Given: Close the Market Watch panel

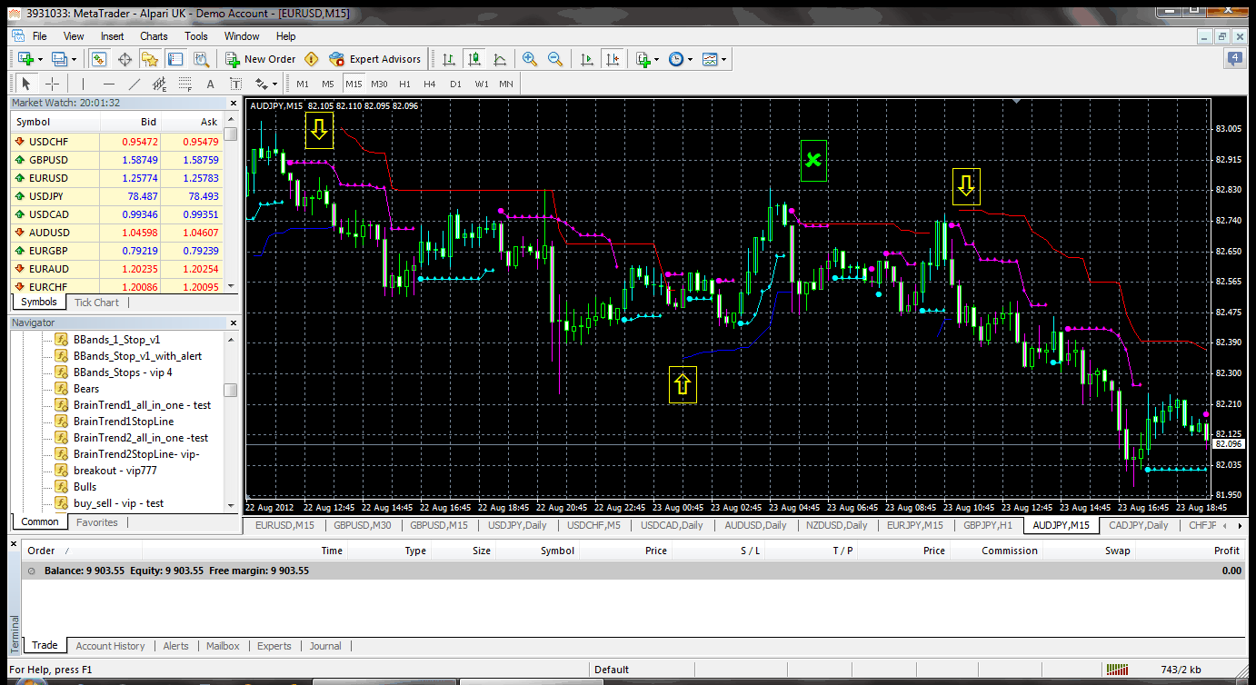Looking at the screenshot, I should (233, 103).
